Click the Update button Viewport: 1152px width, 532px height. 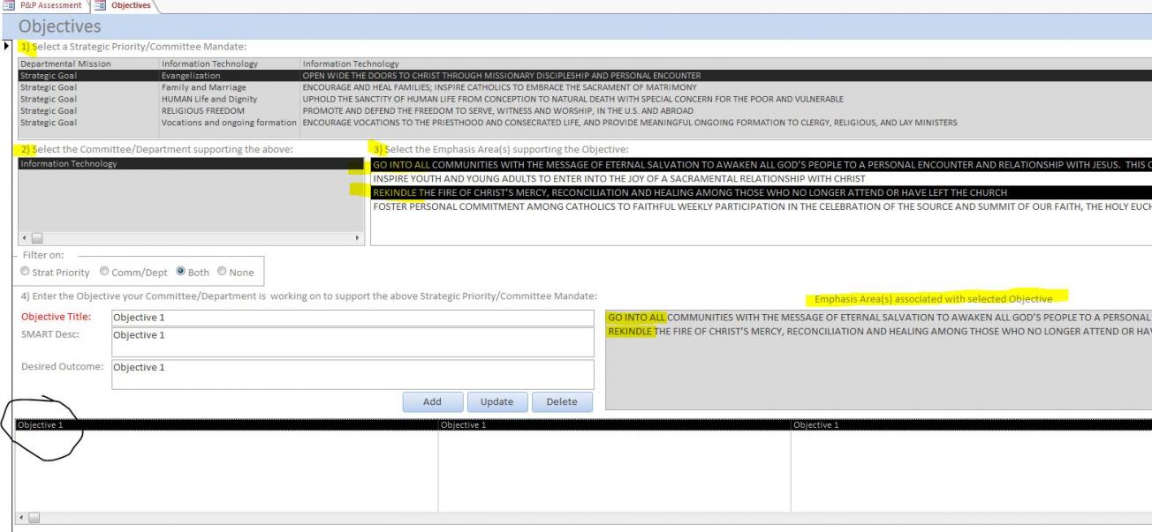pos(496,401)
